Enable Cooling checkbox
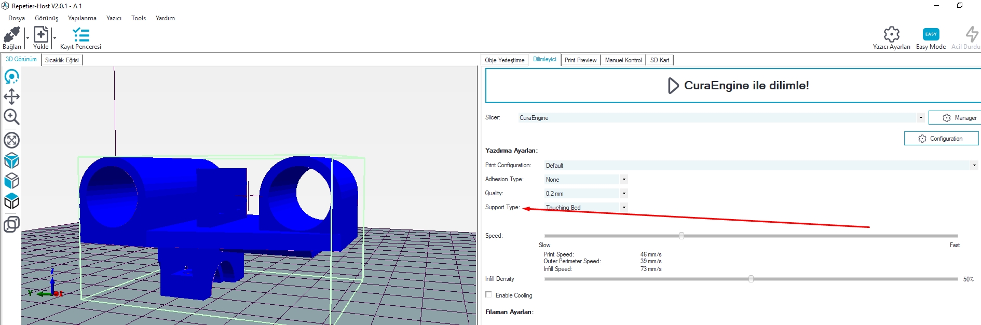981x325 pixels. pyautogui.click(x=488, y=295)
